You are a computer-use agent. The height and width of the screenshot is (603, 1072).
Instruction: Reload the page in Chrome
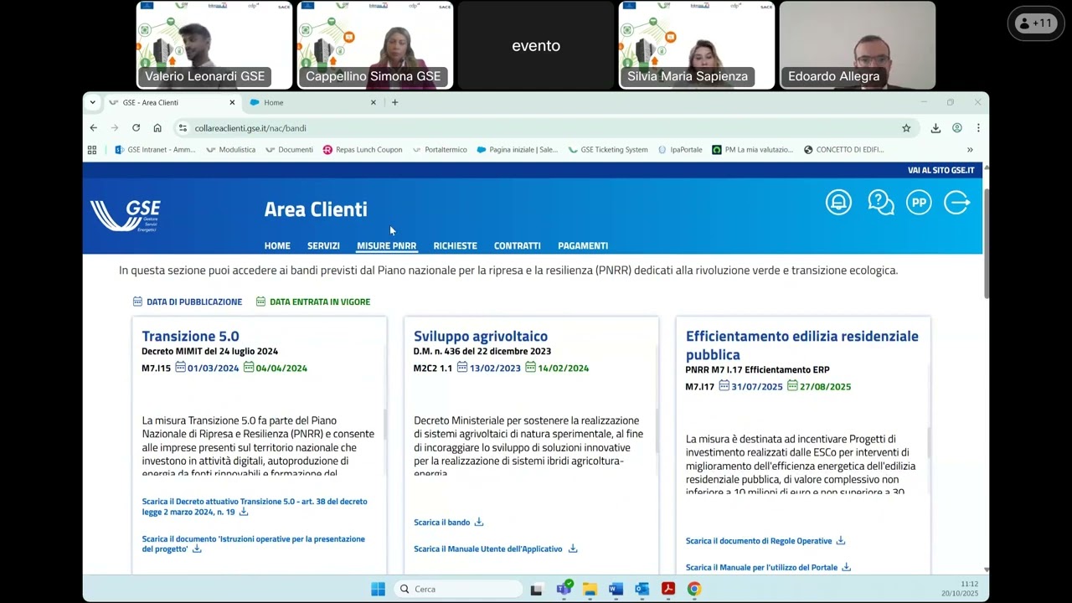136,128
